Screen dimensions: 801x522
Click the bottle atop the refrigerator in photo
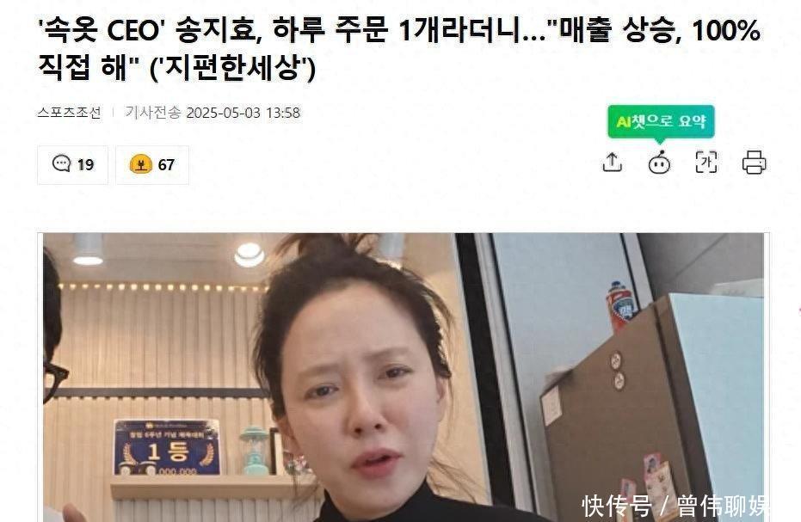620,306
